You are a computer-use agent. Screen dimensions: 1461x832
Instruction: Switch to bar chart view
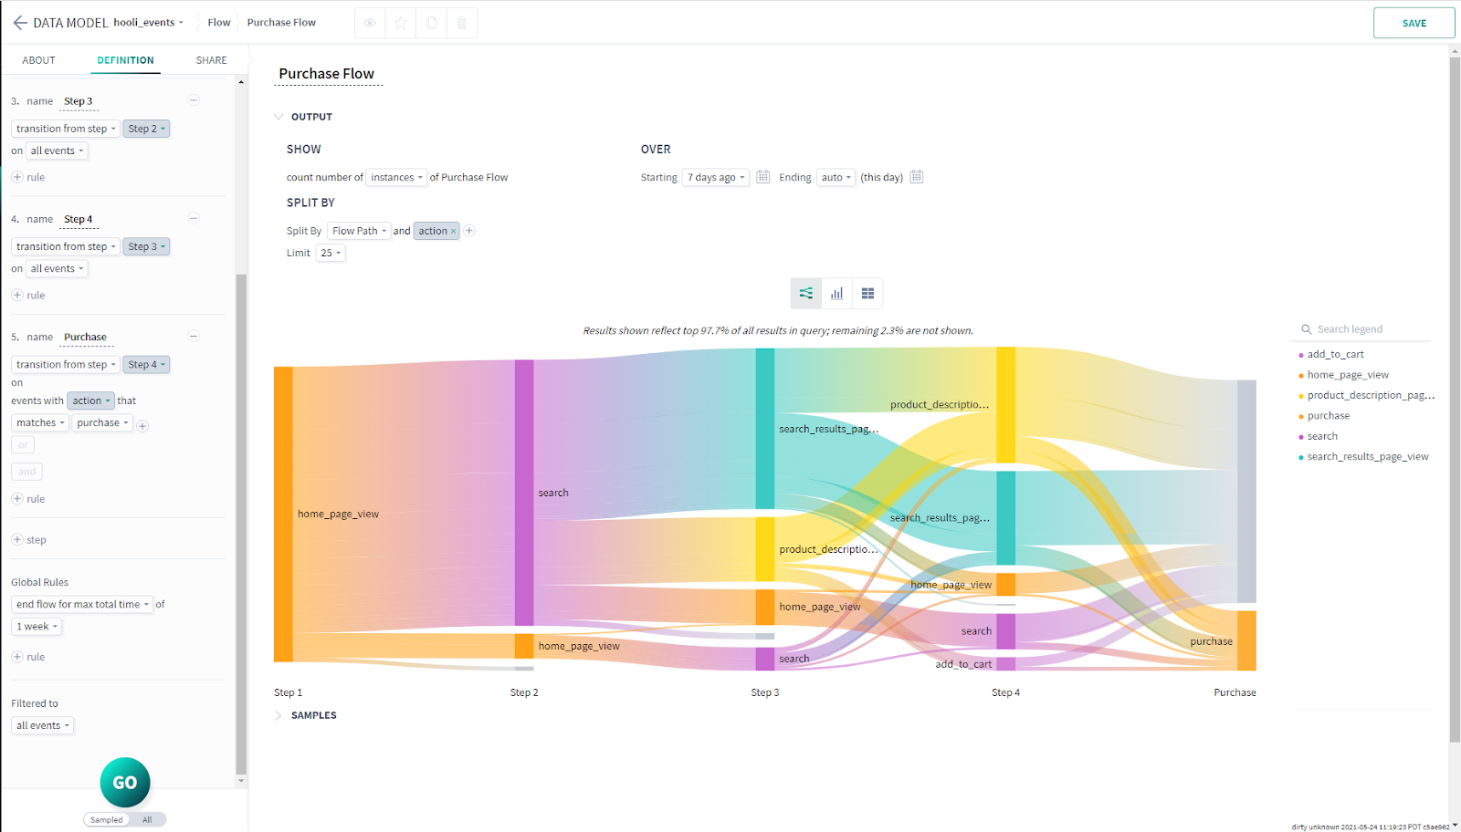836,294
